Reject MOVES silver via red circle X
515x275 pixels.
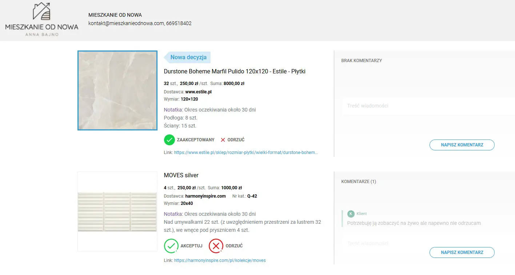click(216, 246)
